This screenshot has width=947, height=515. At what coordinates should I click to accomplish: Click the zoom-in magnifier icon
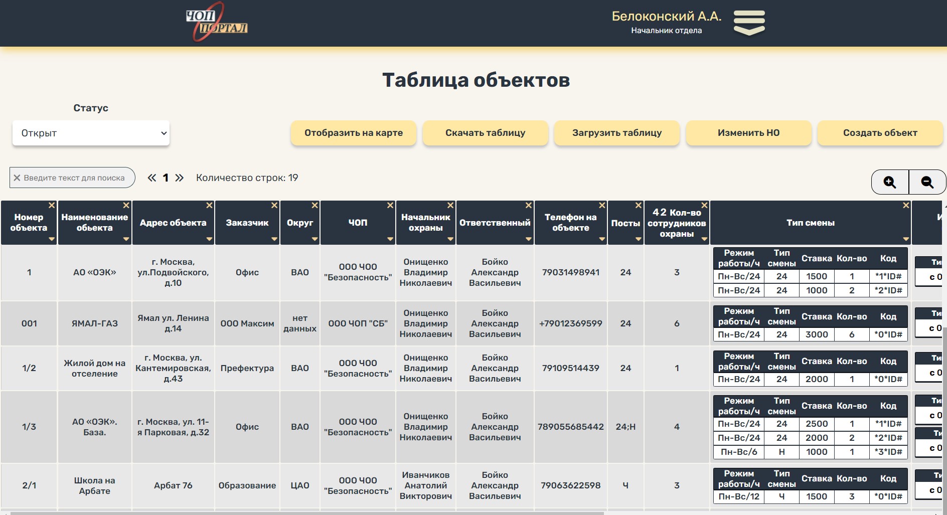click(x=890, y=183)
